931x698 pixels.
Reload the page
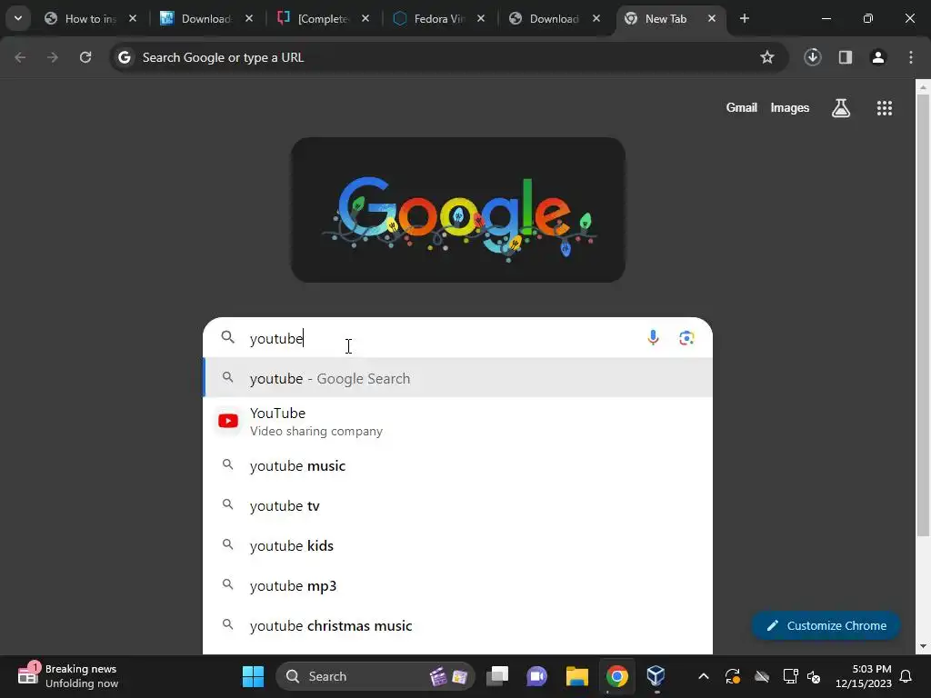point(85,57)
